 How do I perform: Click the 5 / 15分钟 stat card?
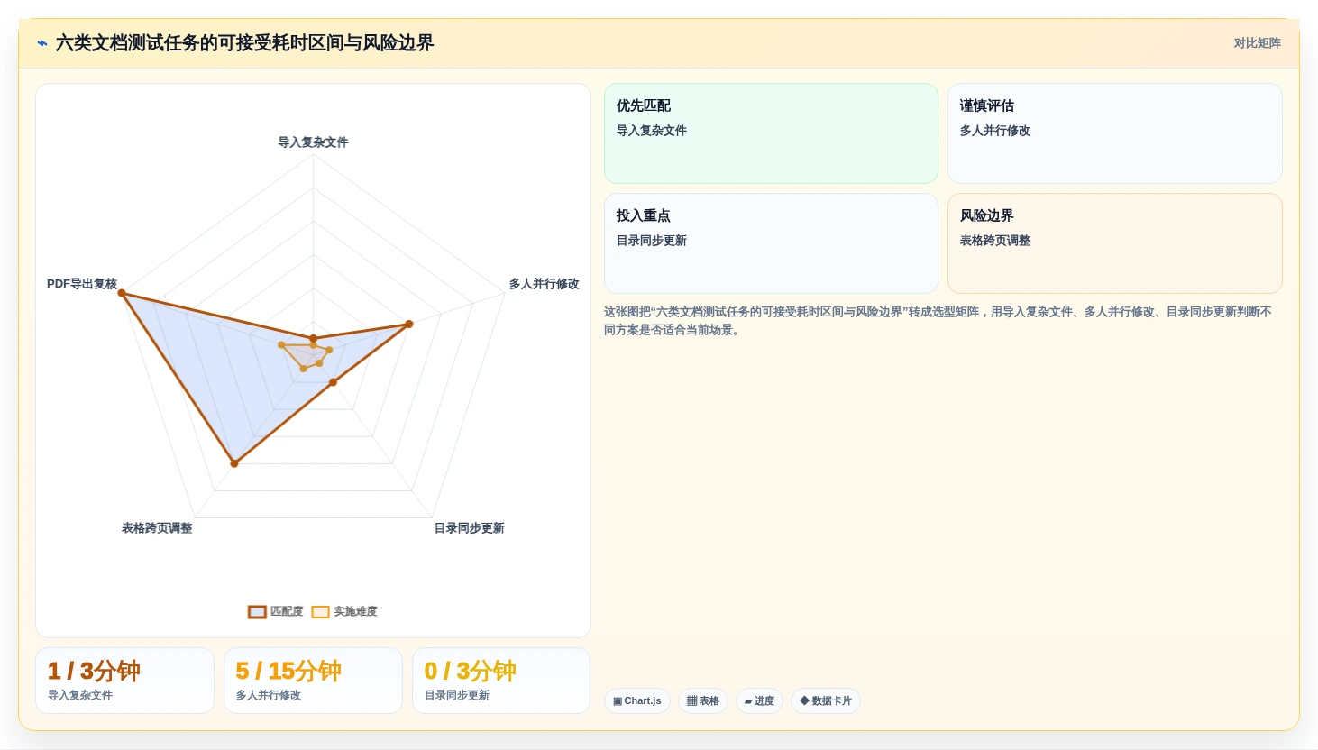pos(313,681)
